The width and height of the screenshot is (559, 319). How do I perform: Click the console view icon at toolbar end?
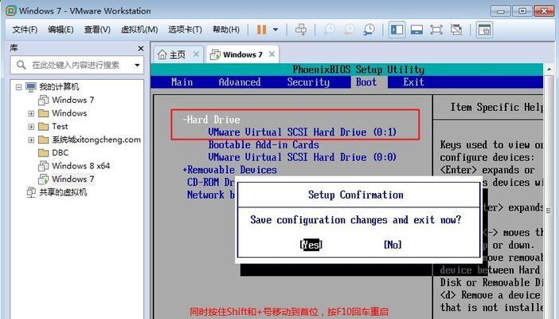coord(484,30)
